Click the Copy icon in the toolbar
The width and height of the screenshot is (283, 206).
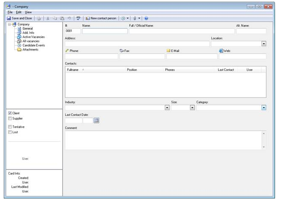pyautogui.click(x=55, y=18)
